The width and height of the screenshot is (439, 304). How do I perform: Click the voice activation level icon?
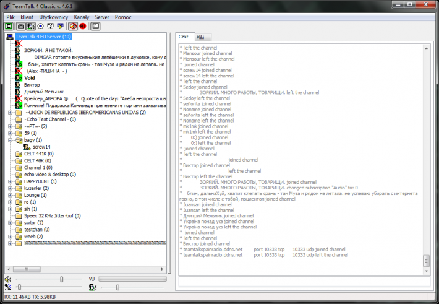pos(93,287)
